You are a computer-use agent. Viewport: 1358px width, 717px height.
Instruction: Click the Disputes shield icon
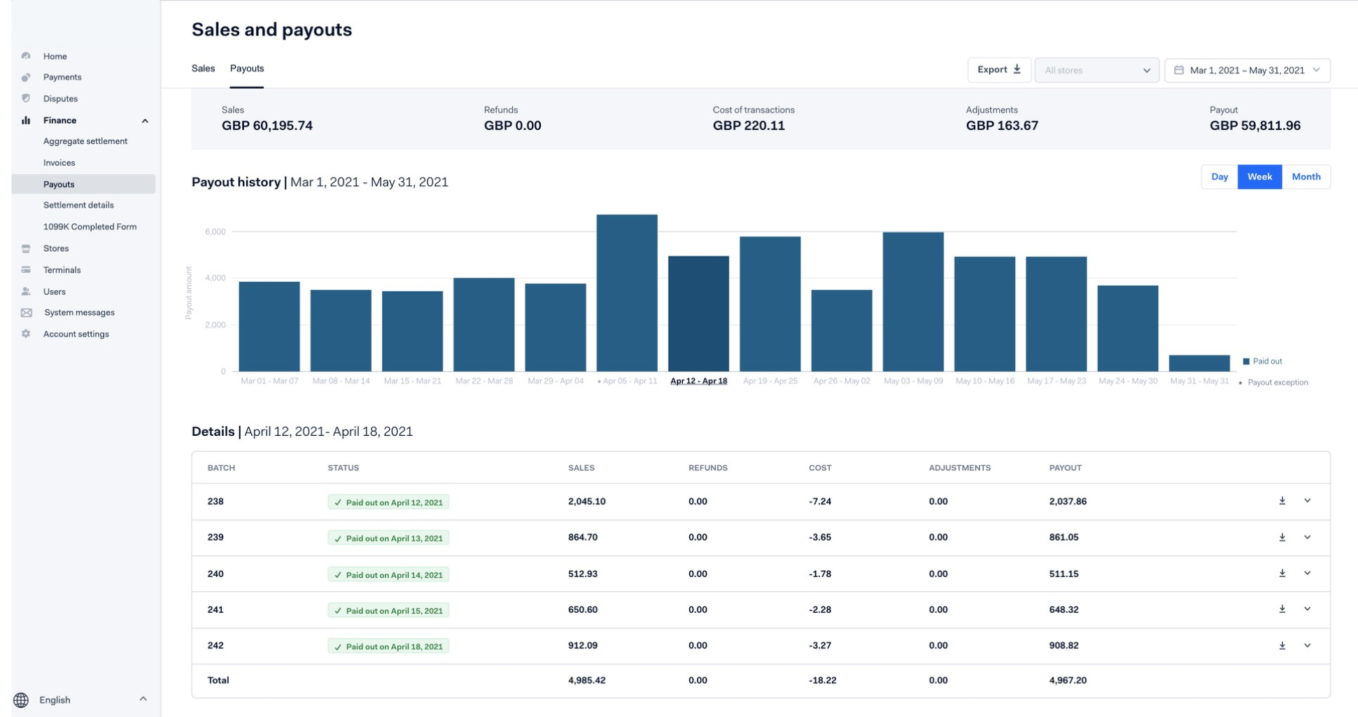coord(26,99)
